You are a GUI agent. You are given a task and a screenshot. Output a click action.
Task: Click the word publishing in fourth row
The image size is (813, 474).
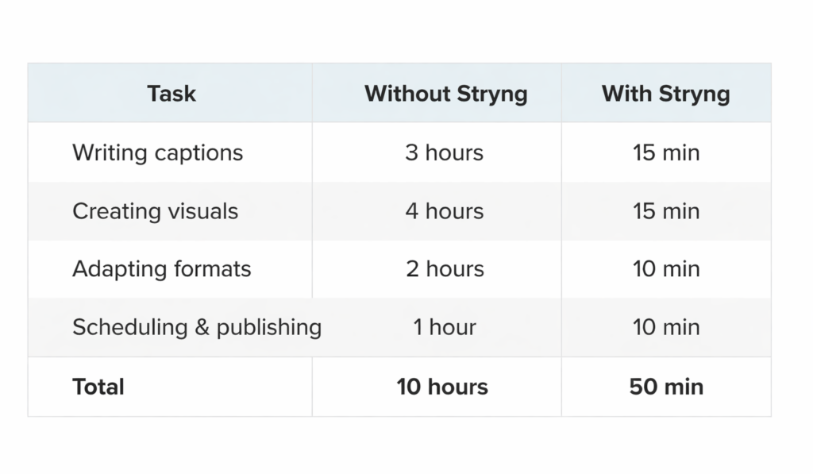(x=268, y=327)
